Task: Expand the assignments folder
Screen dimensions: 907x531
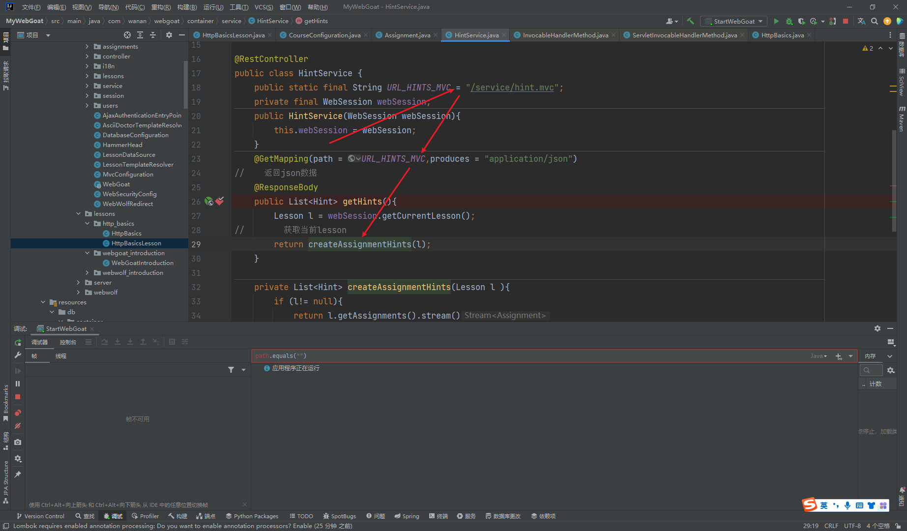Action: tap(88, 46)
